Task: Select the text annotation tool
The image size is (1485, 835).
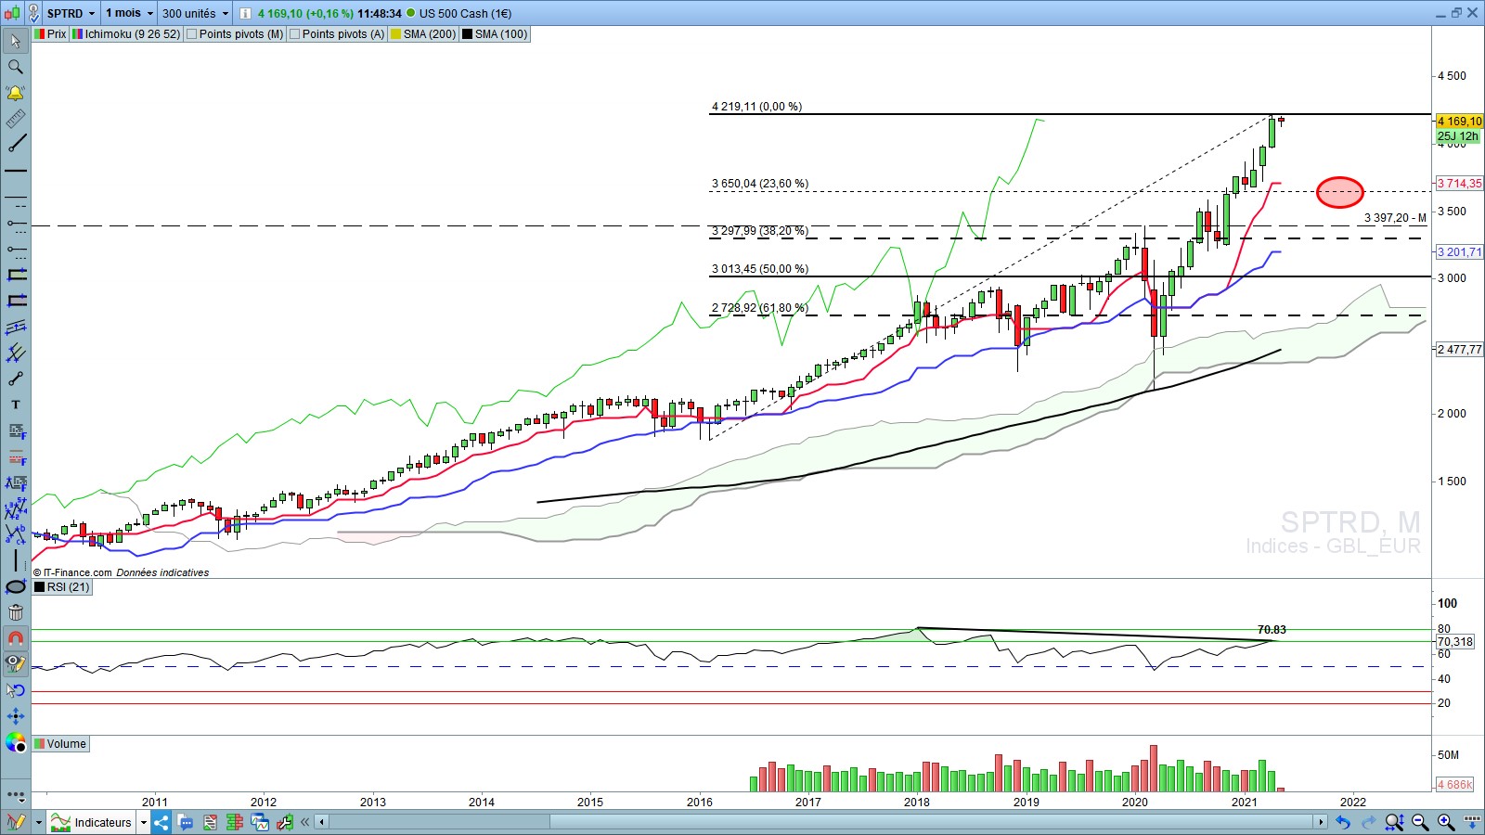Action: click(x=16, y=405)
